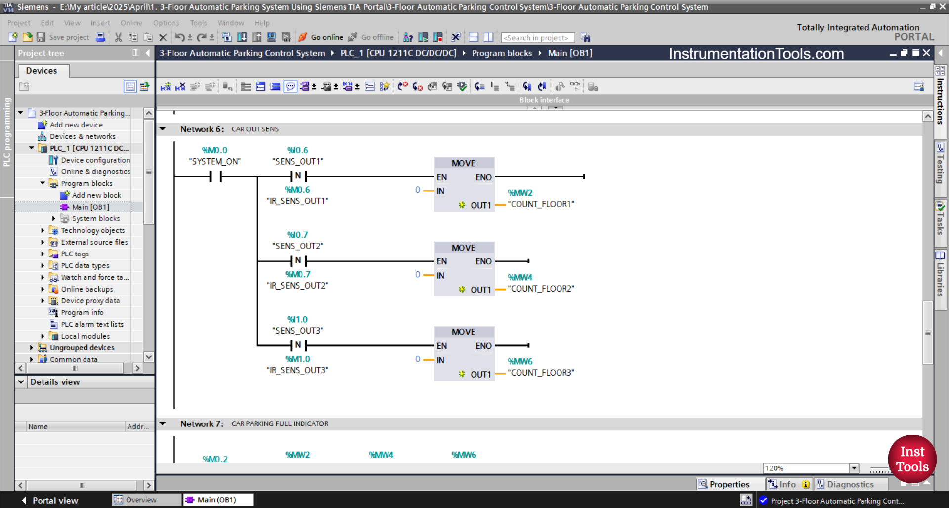Click the Go offline button
This screenshot has width=949, height=508.
click(x=371, y=37)
